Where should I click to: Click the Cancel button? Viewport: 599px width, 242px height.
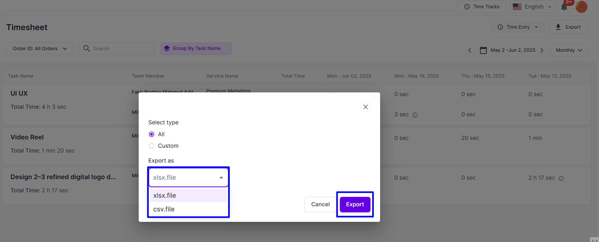(320, 204)
